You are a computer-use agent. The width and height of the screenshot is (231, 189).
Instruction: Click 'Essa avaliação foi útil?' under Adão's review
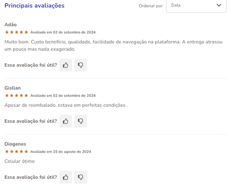(x=31, y=65)
